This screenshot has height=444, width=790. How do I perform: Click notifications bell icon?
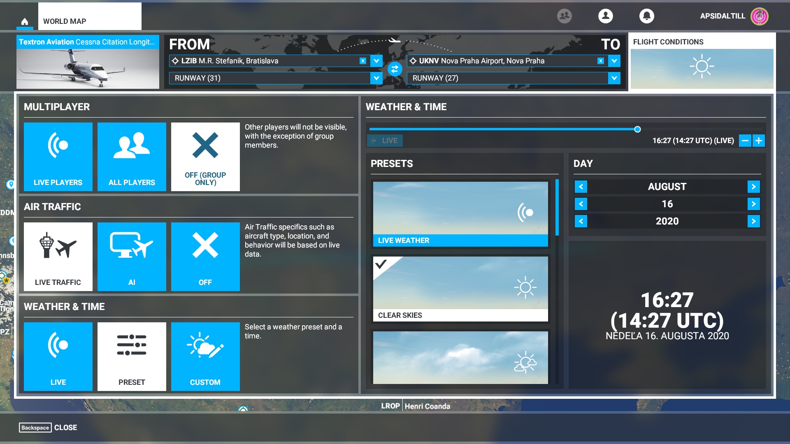tap(647, 16)
